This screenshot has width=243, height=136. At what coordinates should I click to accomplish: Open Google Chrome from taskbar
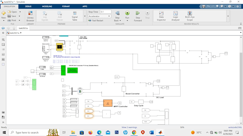(x=134, y=132)
